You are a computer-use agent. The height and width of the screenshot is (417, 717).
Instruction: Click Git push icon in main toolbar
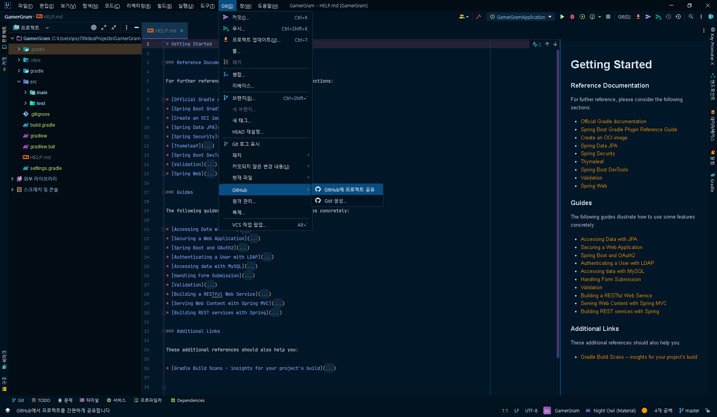[x=658, y=17]
